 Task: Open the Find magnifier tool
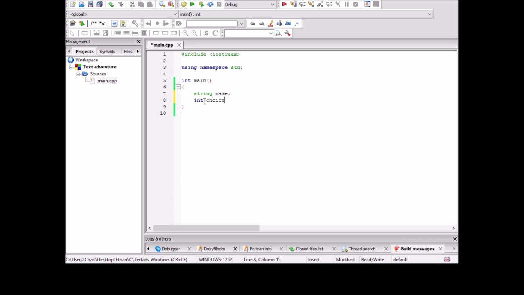(x=162, y=4)
